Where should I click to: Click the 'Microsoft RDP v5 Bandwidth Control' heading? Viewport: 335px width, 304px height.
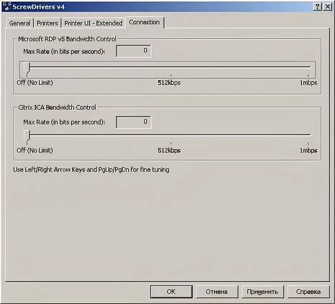[x=67, y=39]
